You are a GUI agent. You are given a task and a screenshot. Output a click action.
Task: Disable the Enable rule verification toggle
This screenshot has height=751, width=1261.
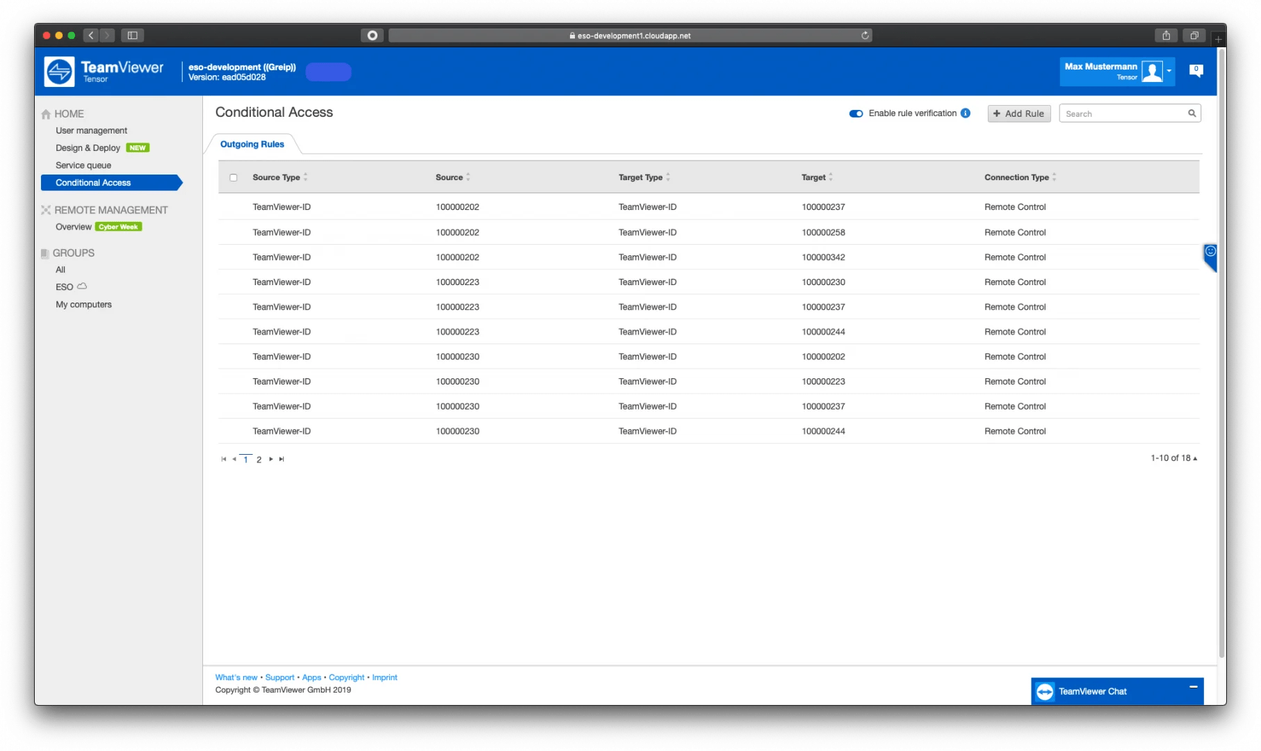pyautogui.click(x=856, y=113)
